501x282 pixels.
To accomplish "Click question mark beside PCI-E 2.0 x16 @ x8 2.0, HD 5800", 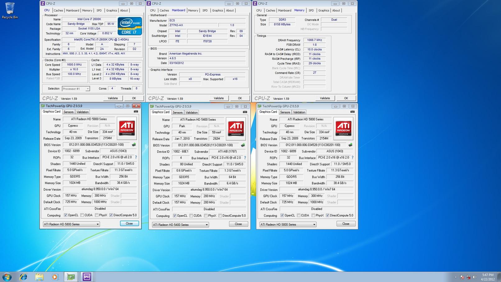I will [136, 157].
